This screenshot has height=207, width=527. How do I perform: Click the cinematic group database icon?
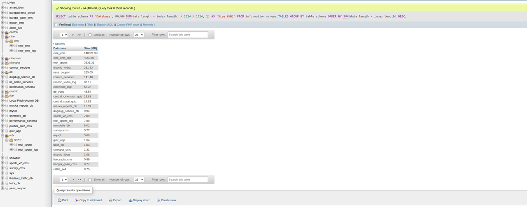pos(7,58)
